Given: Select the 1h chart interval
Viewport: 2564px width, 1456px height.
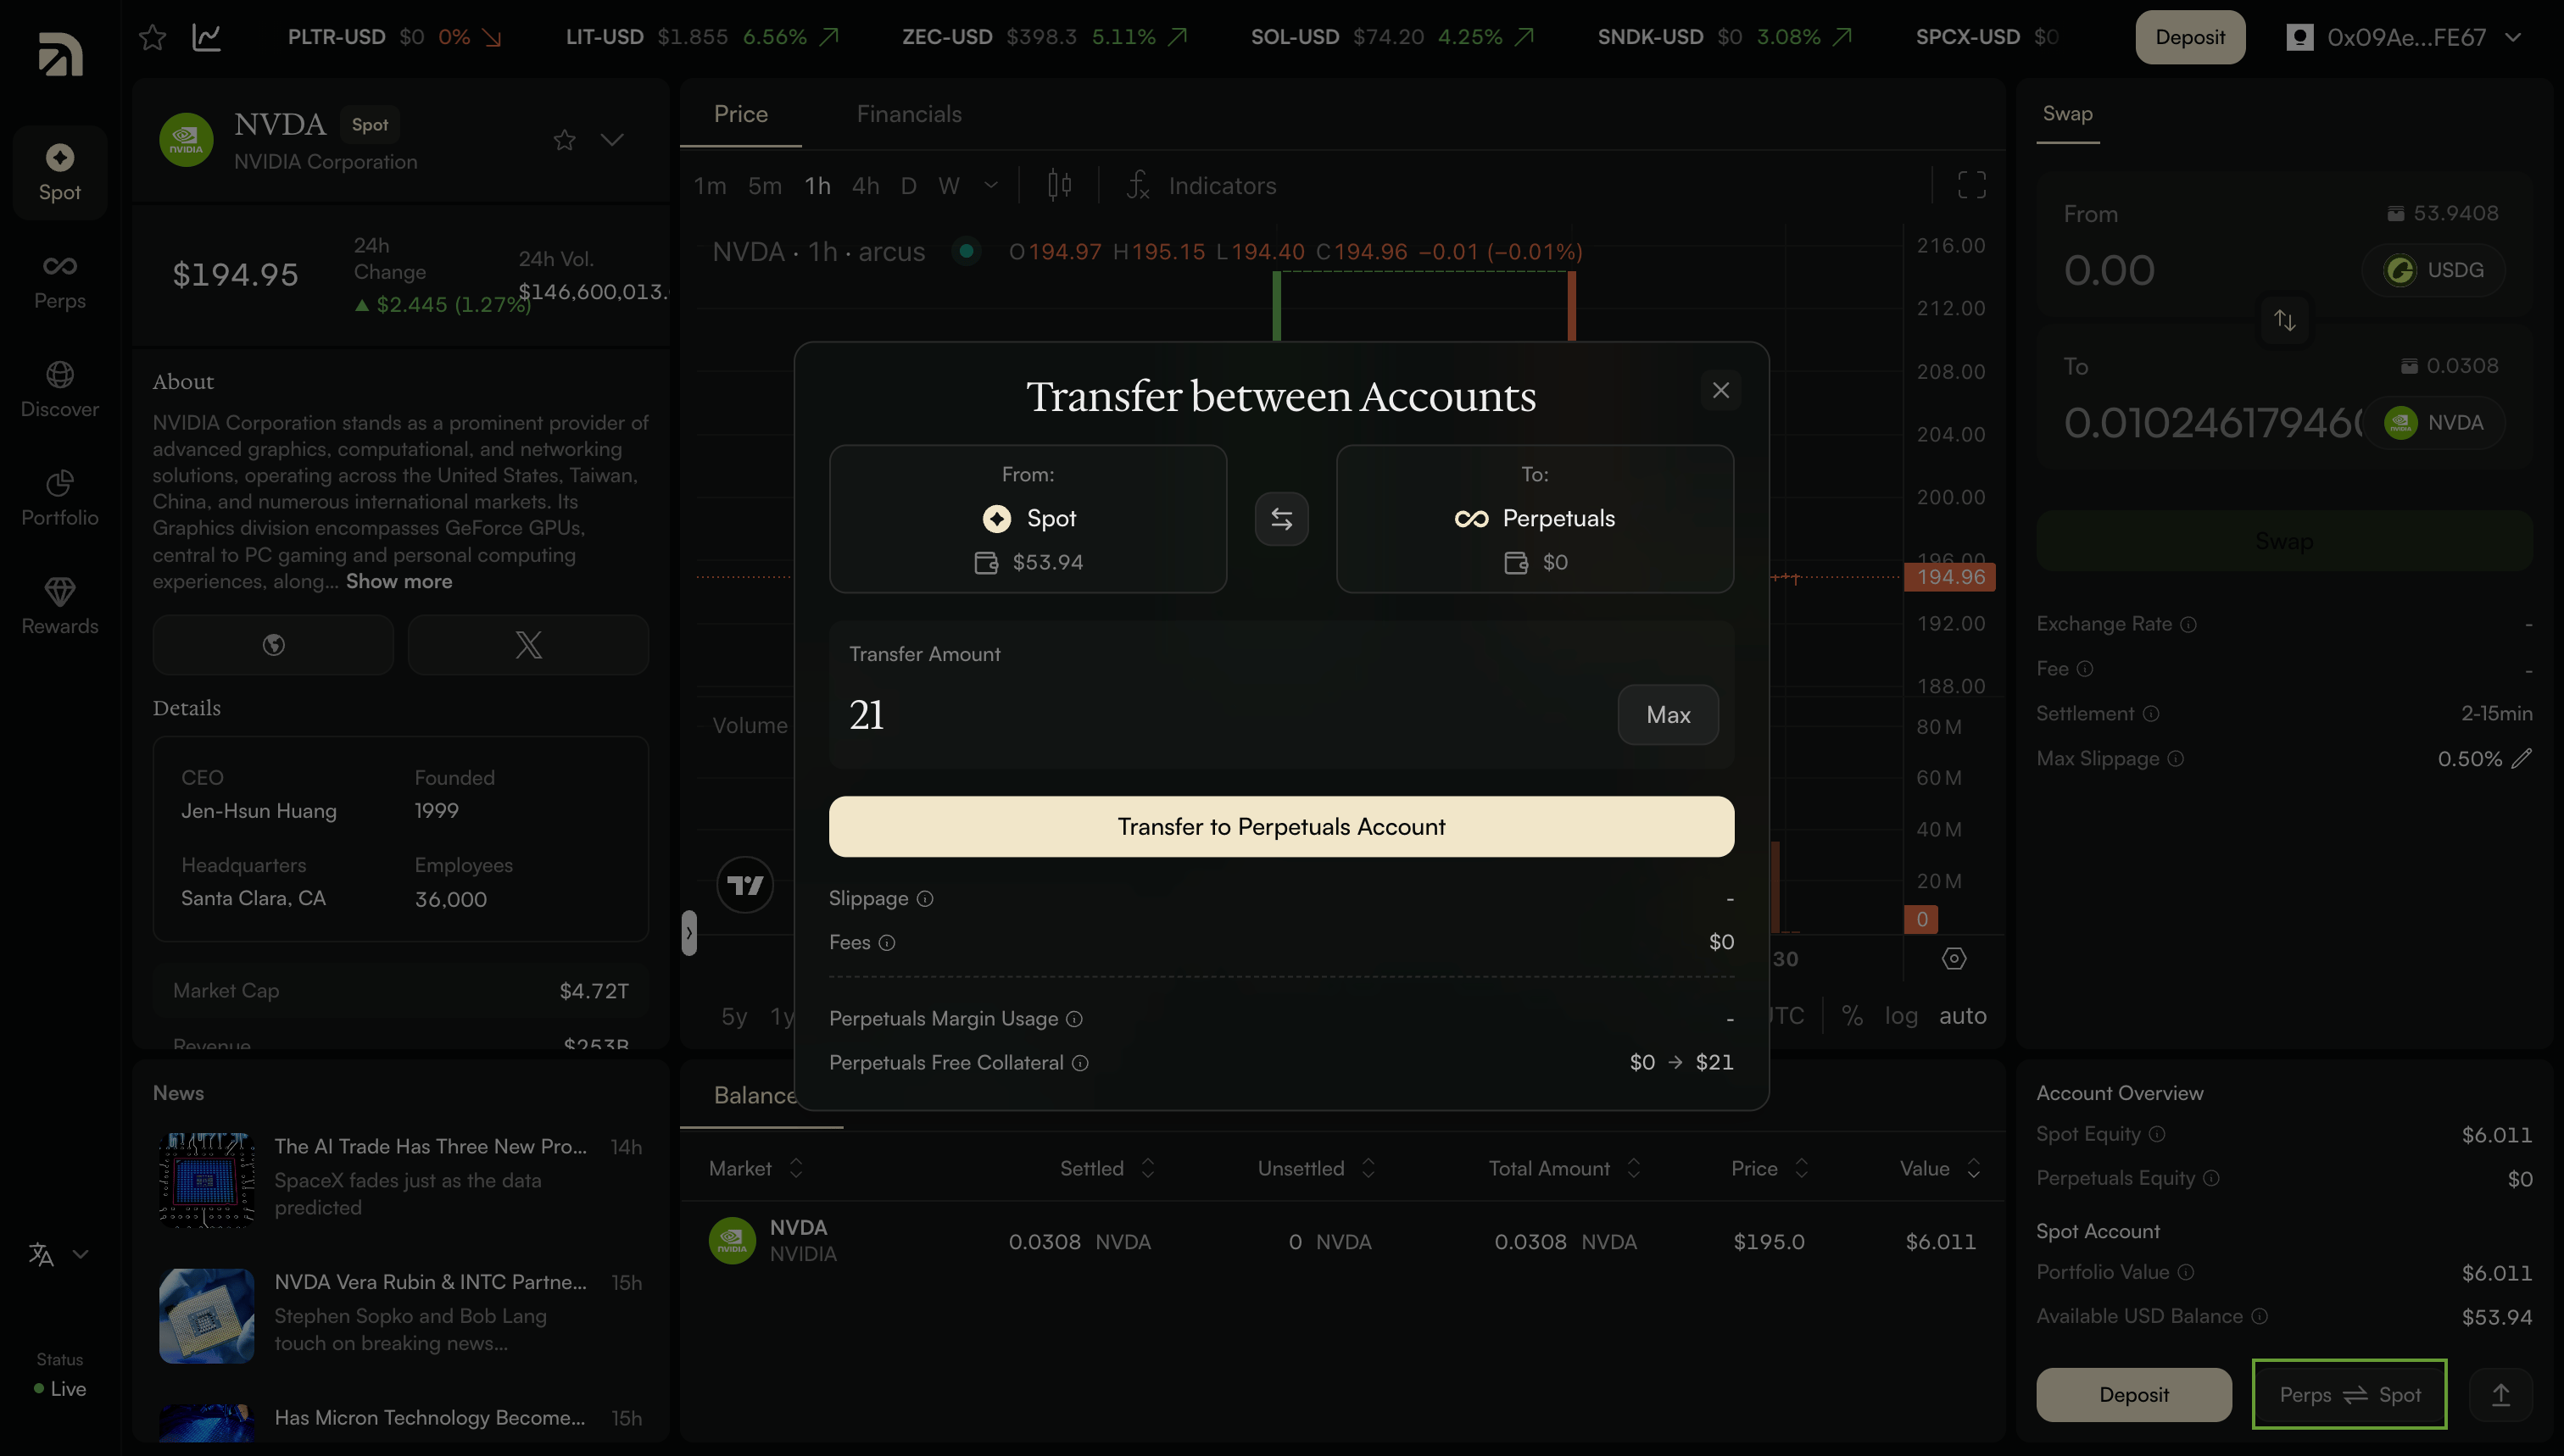Looking at the screenshot, I should point(818,186).
